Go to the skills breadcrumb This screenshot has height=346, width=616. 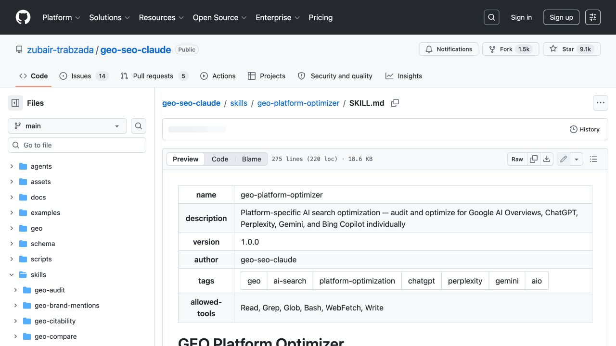pos(239,103)
